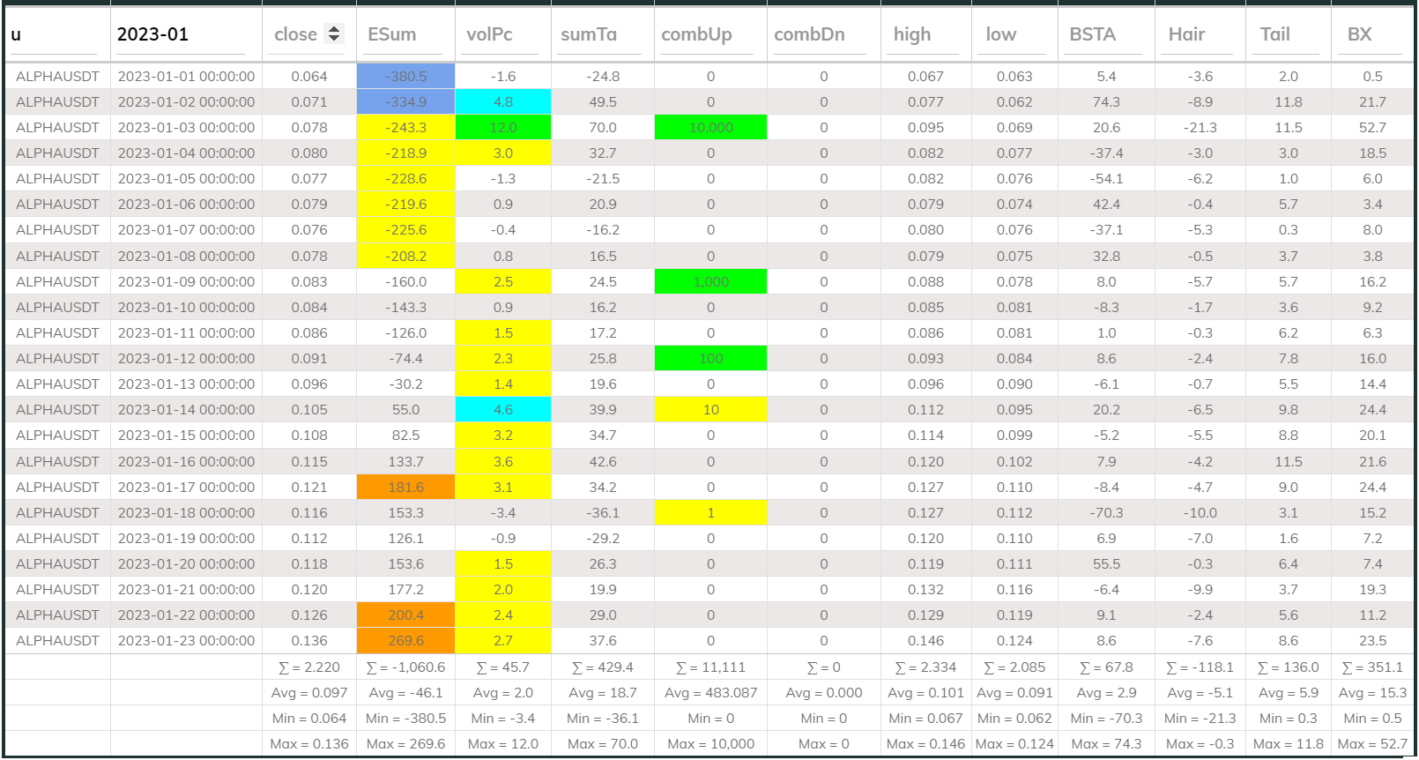Screen dimensions: 1419x760
Task: Select the combUp column header
Action: tap(696, 34)
